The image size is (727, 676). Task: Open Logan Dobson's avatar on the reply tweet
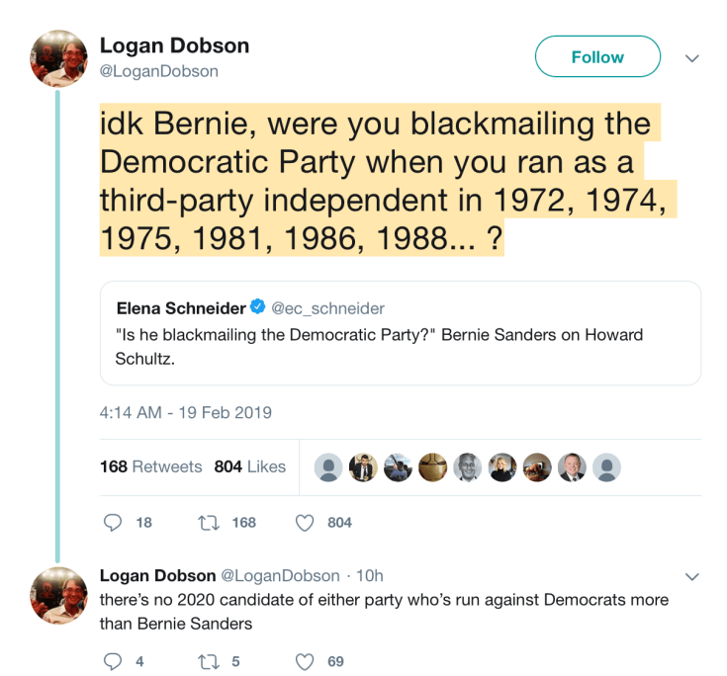coord(59,595)
